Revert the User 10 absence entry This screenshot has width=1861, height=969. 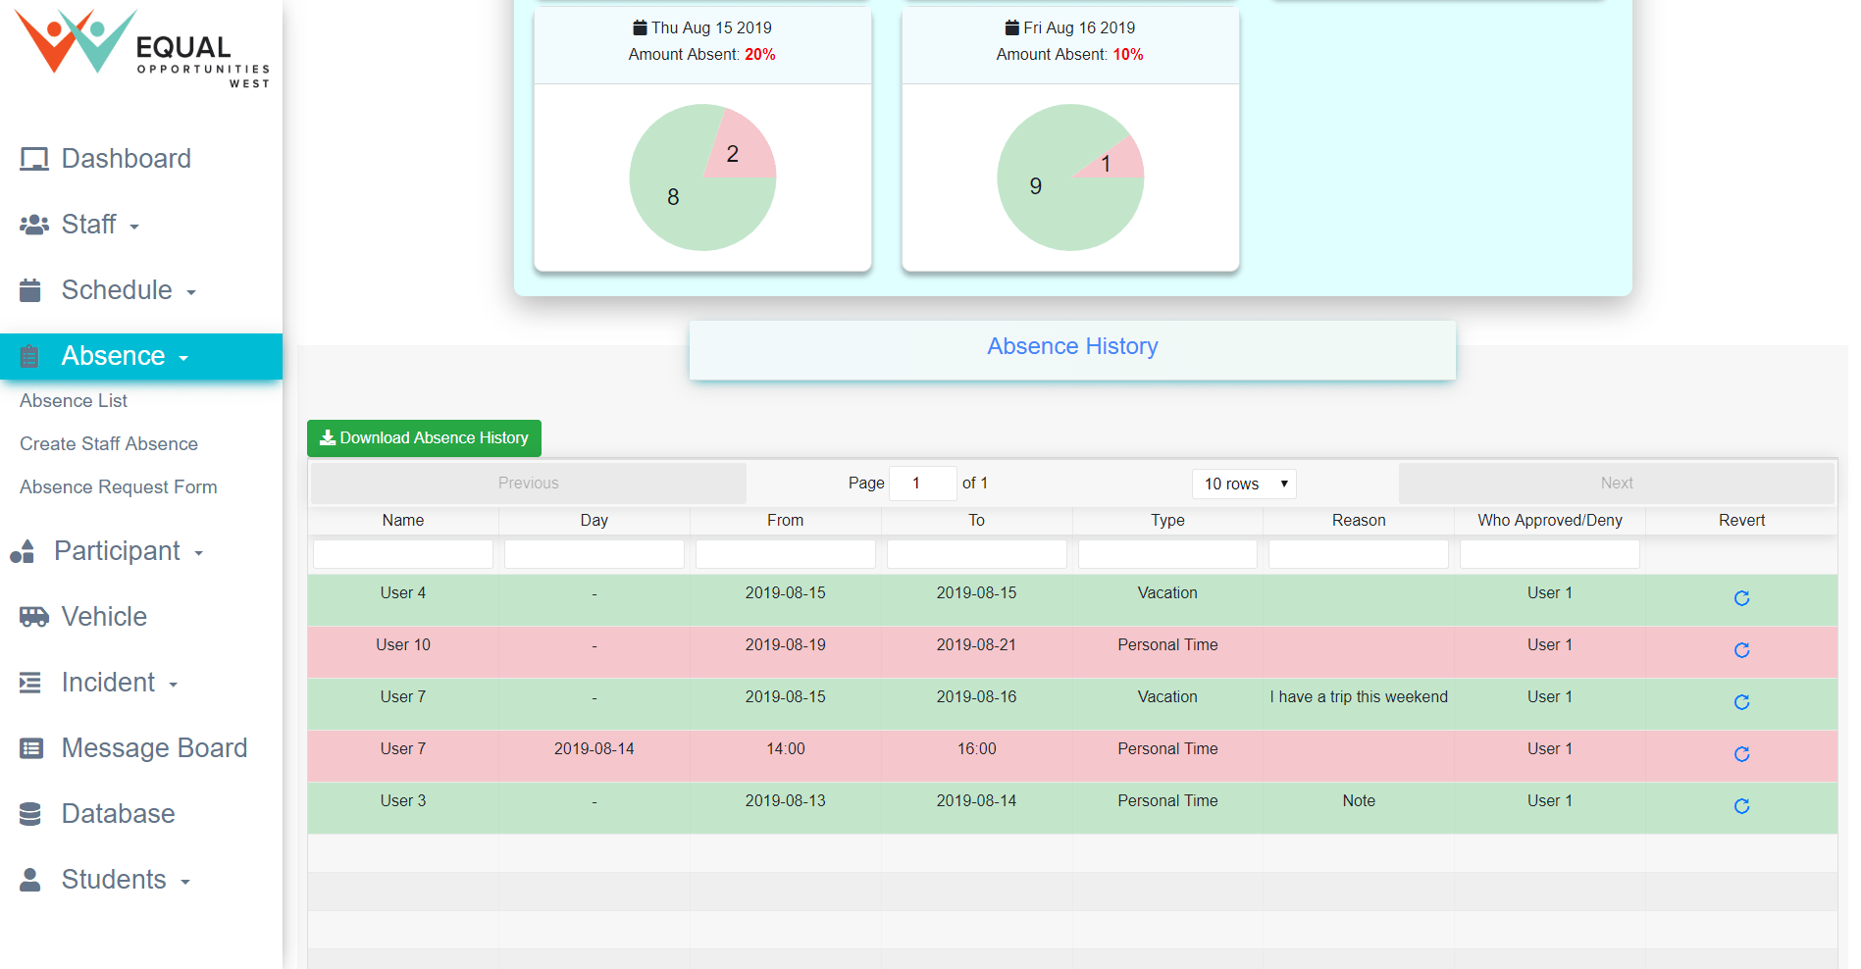click(x=1741, y=650)
